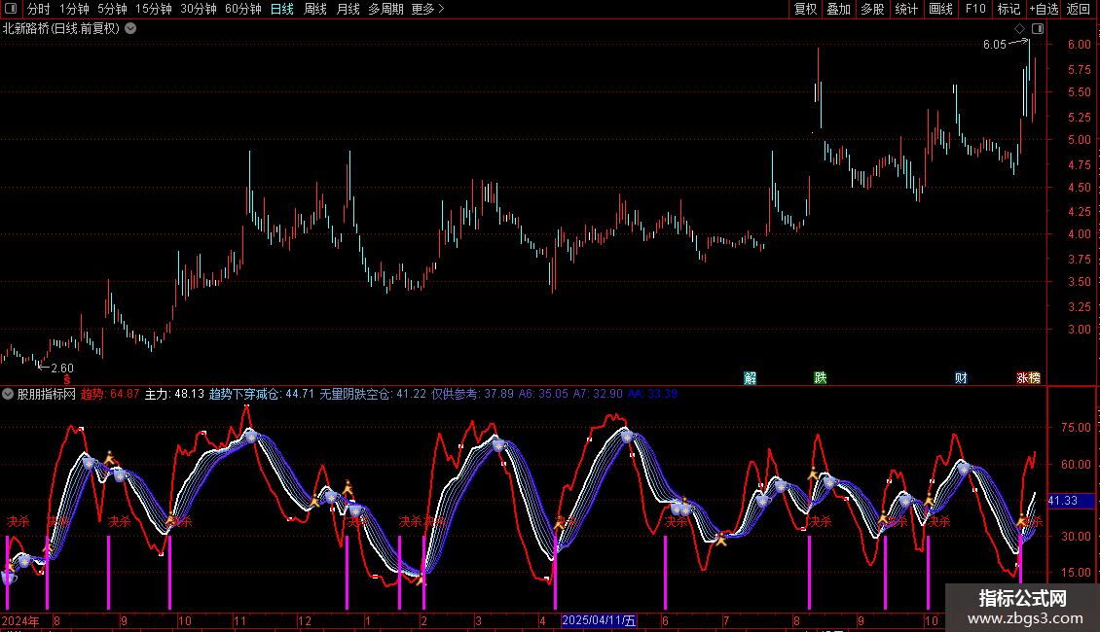Viewport: 1100px width, 632px height.
Task: Switch to the 分时 intraday tab
Action: click(x=39, y=9)
